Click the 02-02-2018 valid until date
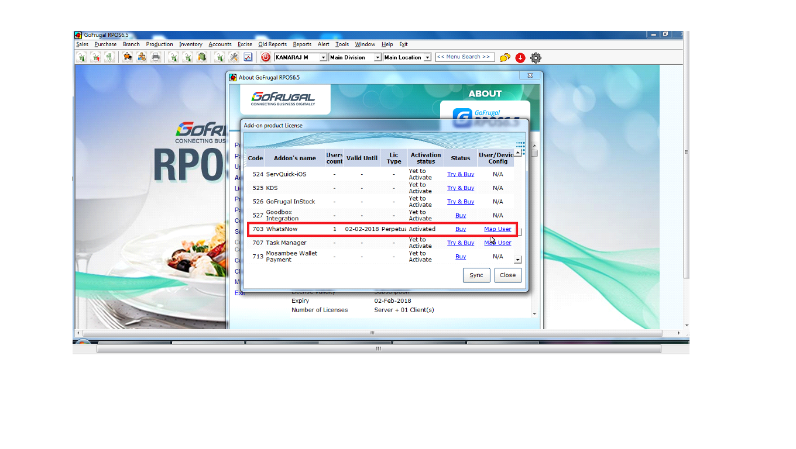This screenshot has height=449, width=796. click(362, 229)
